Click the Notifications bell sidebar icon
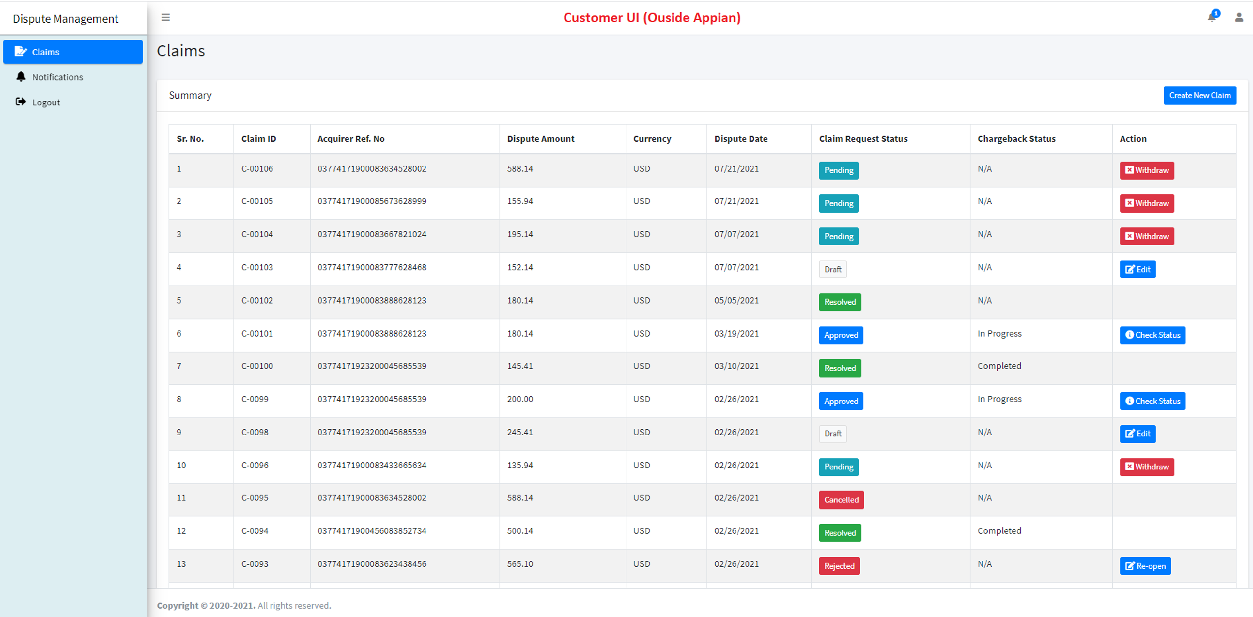 coord(21,76)
